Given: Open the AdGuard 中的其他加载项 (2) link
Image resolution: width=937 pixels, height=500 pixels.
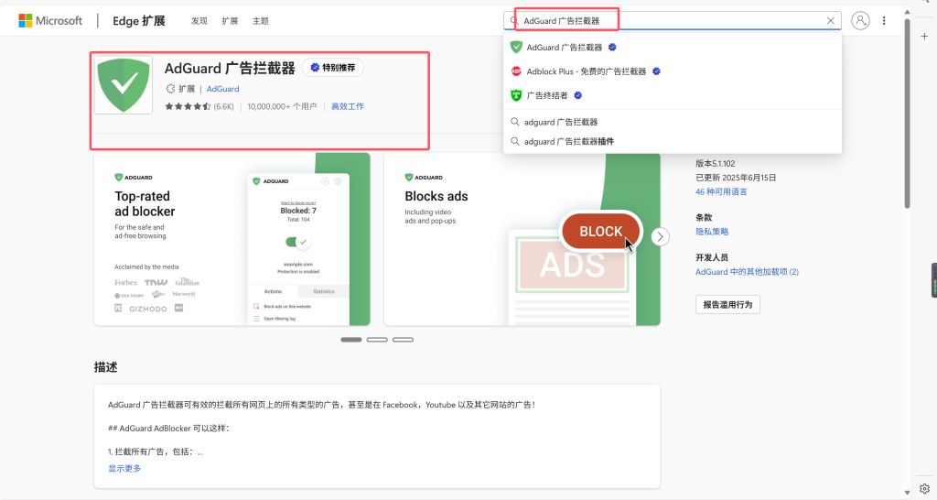Looking at the screenshot, I should pyautogui.click(x=747, y=272).
